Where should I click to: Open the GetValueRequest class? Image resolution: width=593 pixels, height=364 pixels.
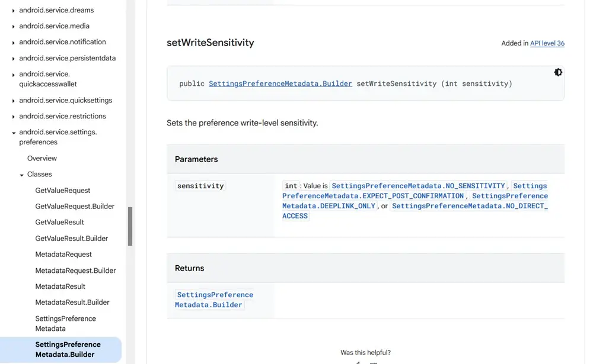63,191
